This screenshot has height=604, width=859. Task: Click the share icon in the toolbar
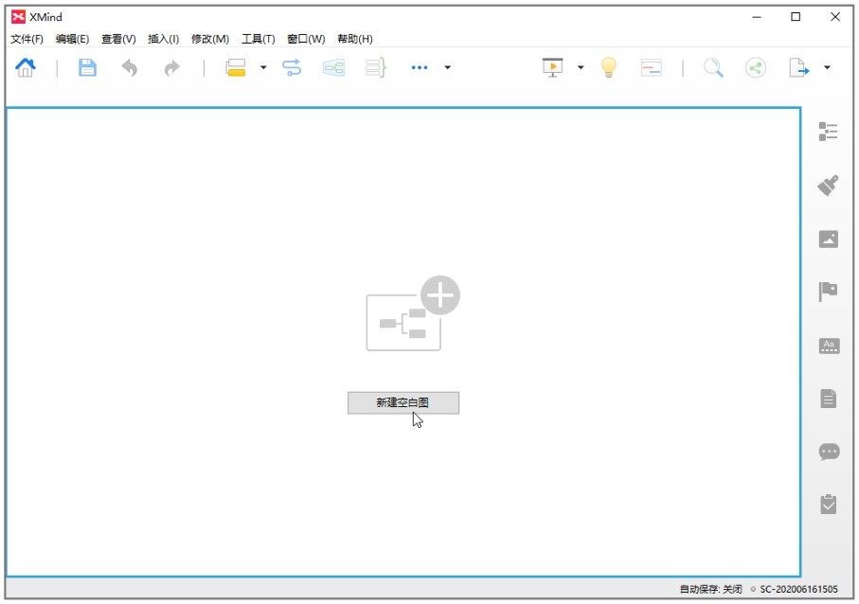(x=755, y=68)
